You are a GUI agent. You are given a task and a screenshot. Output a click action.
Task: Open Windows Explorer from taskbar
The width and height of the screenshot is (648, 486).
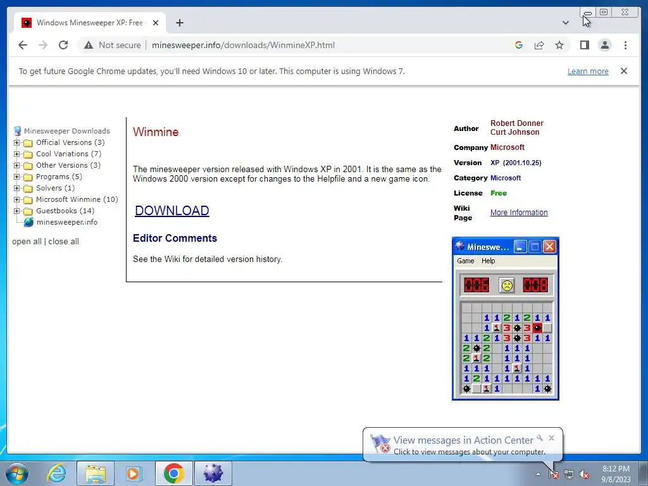point(96,473)
